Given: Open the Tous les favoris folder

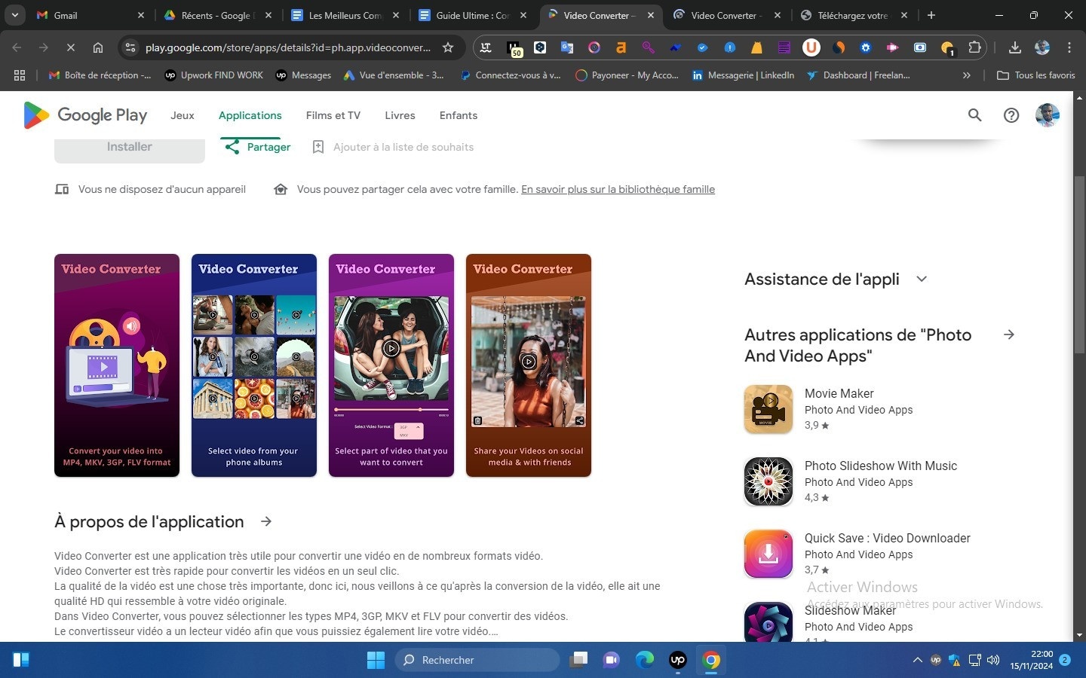Looking at the screenshot, I should tap(1035, 75).
